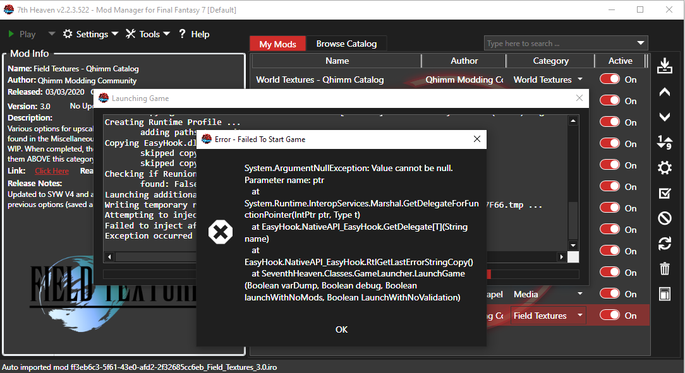This screenshot has height=373, width=685.
Task: Toggle the seventh row active switch
Action: coord(609,208)
